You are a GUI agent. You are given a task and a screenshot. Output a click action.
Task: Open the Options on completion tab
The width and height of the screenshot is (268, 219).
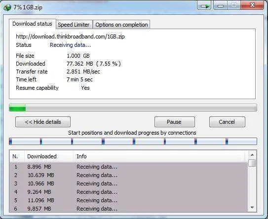click(x=121, y=25)
